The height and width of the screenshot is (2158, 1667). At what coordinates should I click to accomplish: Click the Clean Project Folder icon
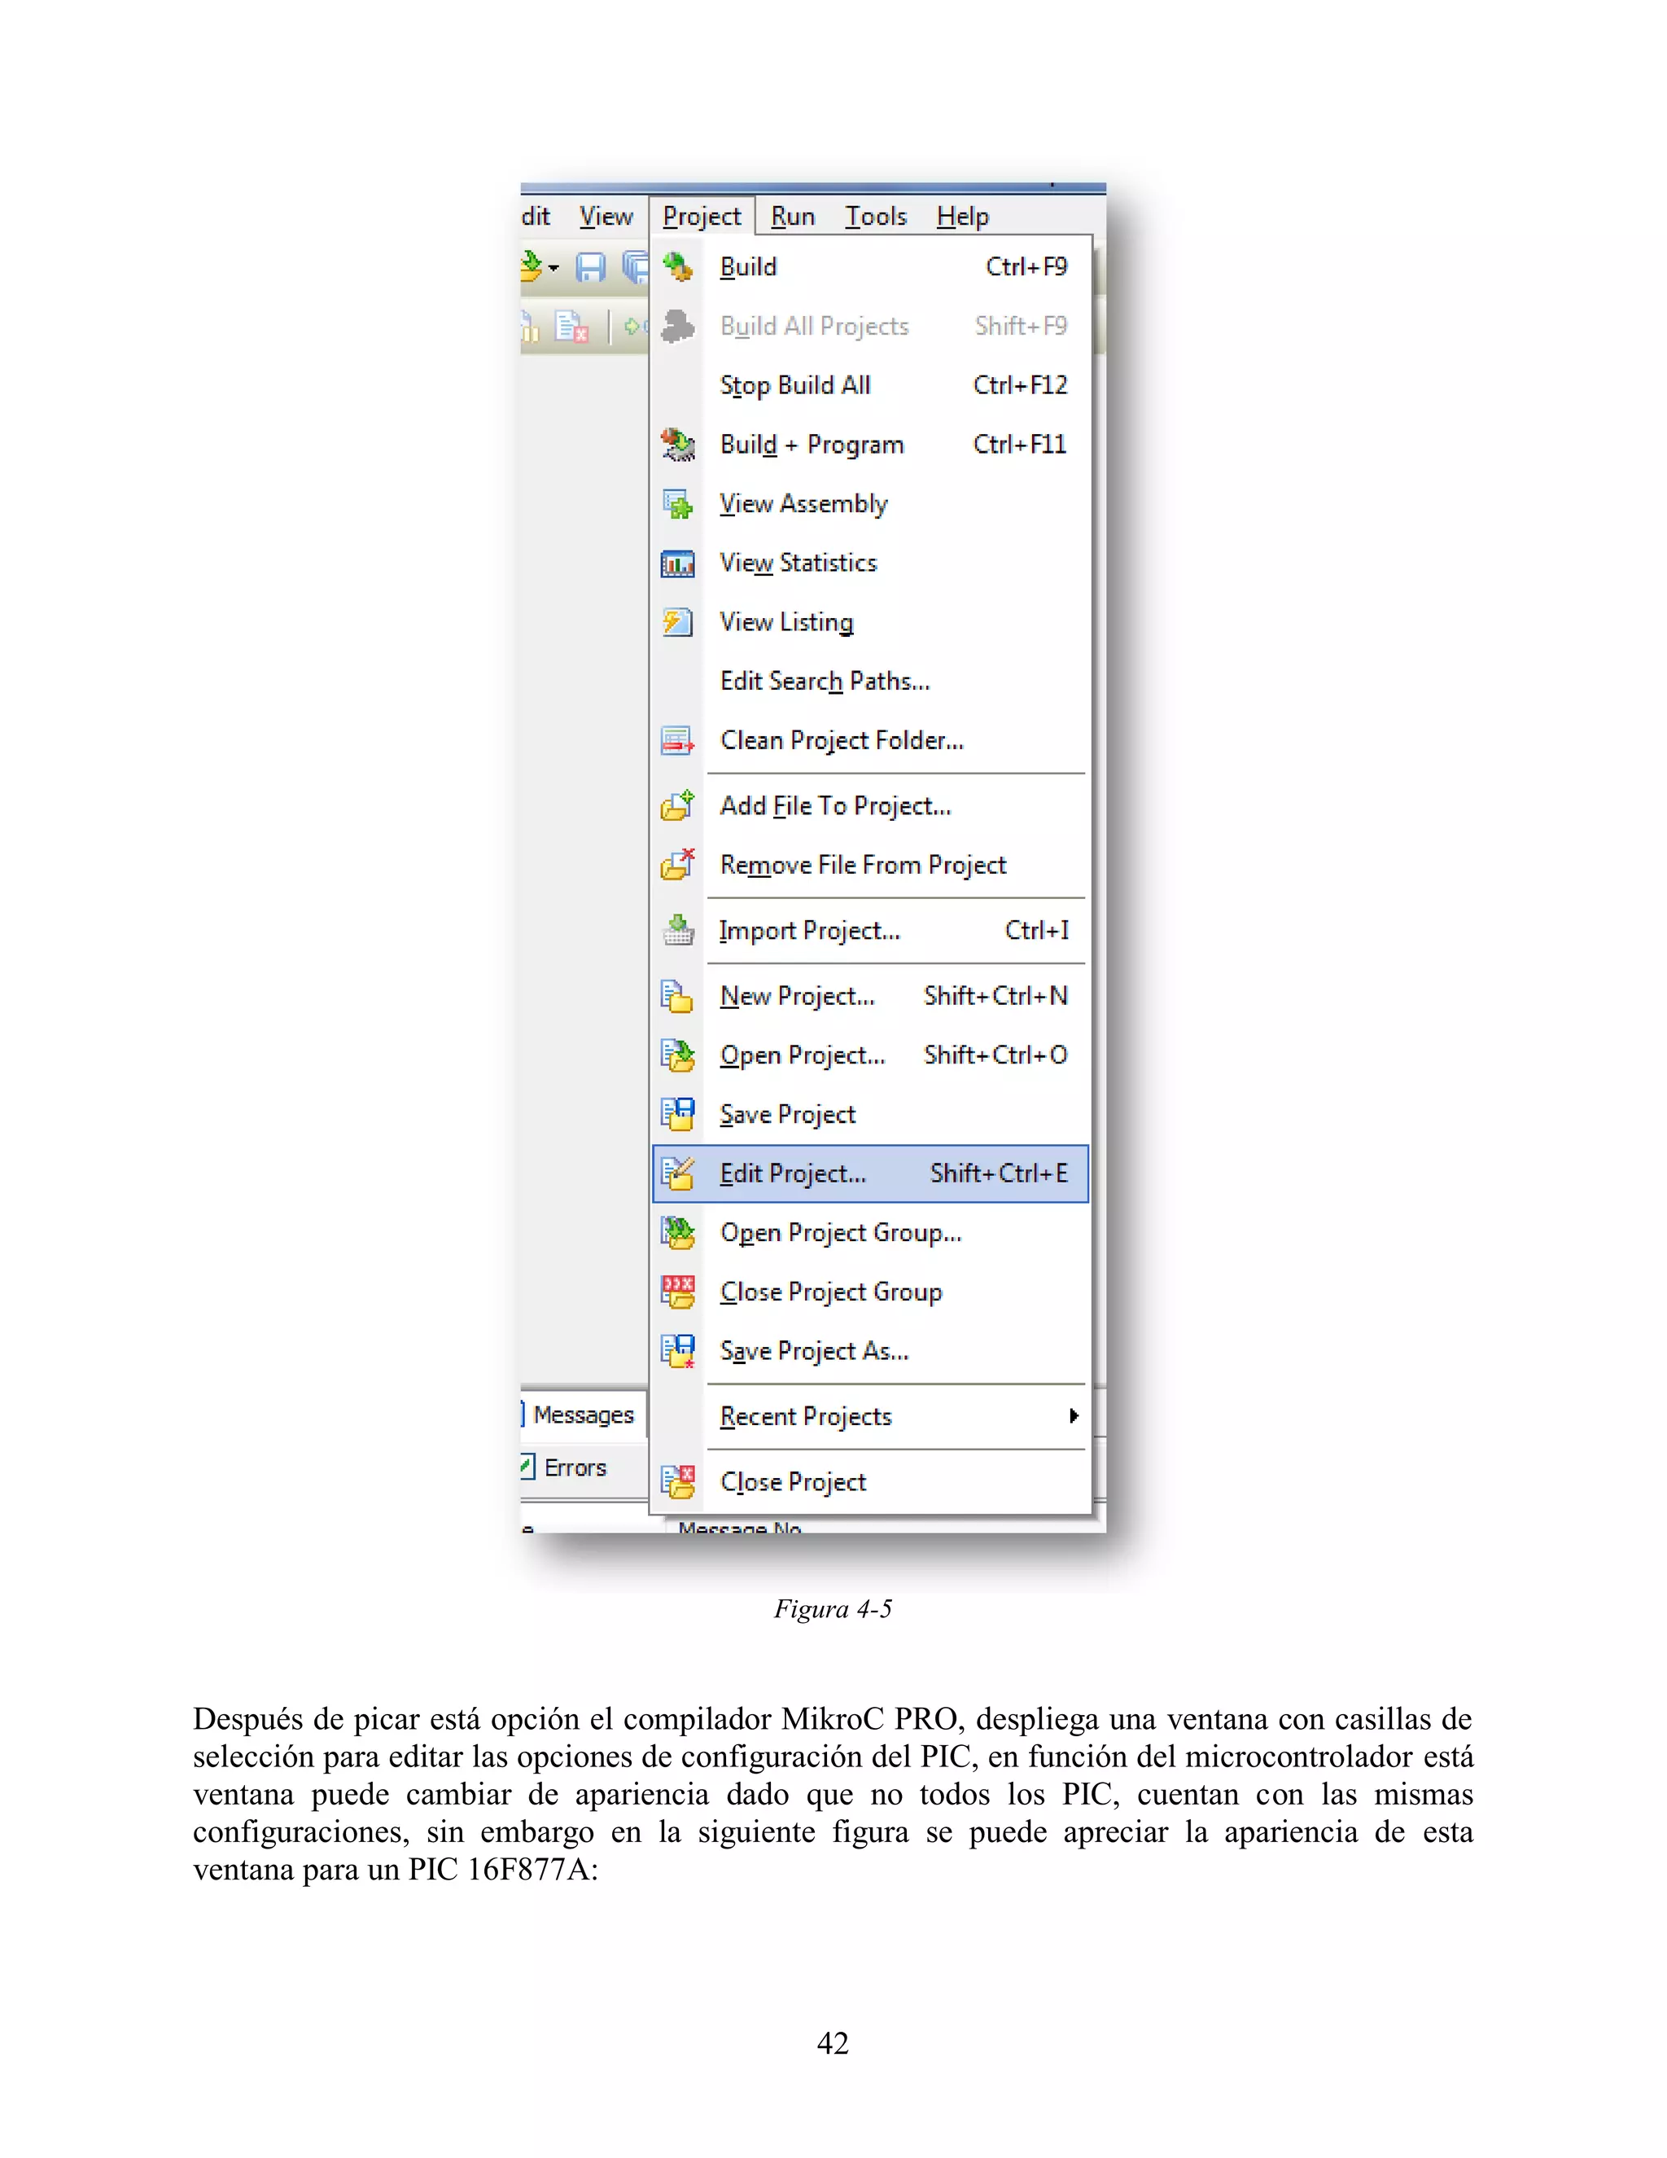pyautogui.click(x=677, y=740)
